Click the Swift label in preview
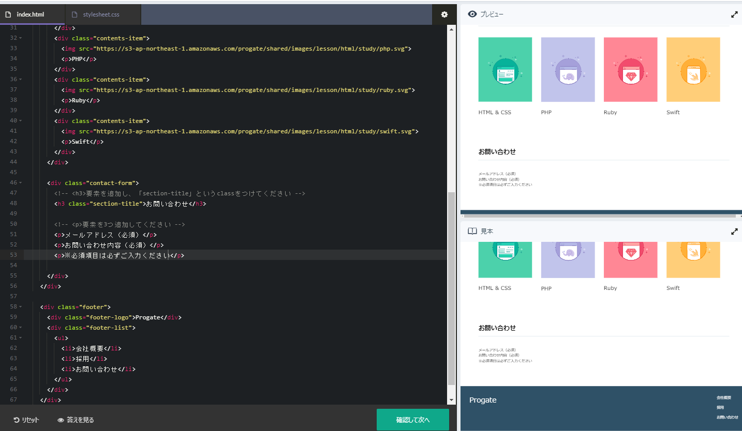Image resolution: width=742 pixels, height=431 pixels. [673, 112]
